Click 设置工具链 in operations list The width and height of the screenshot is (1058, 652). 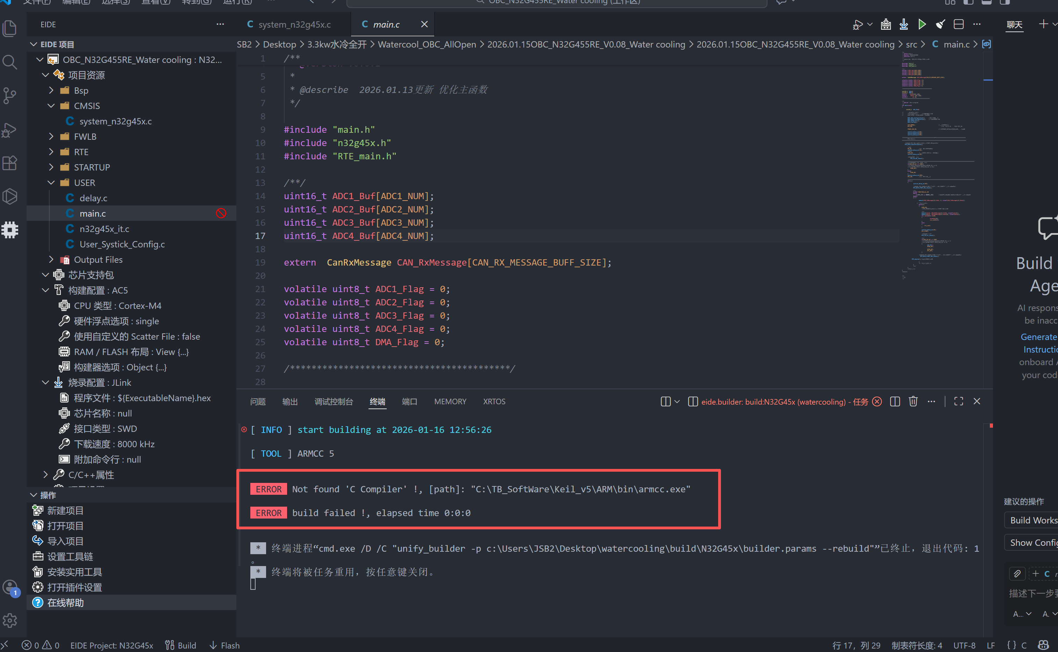click(x=70, y=557)
